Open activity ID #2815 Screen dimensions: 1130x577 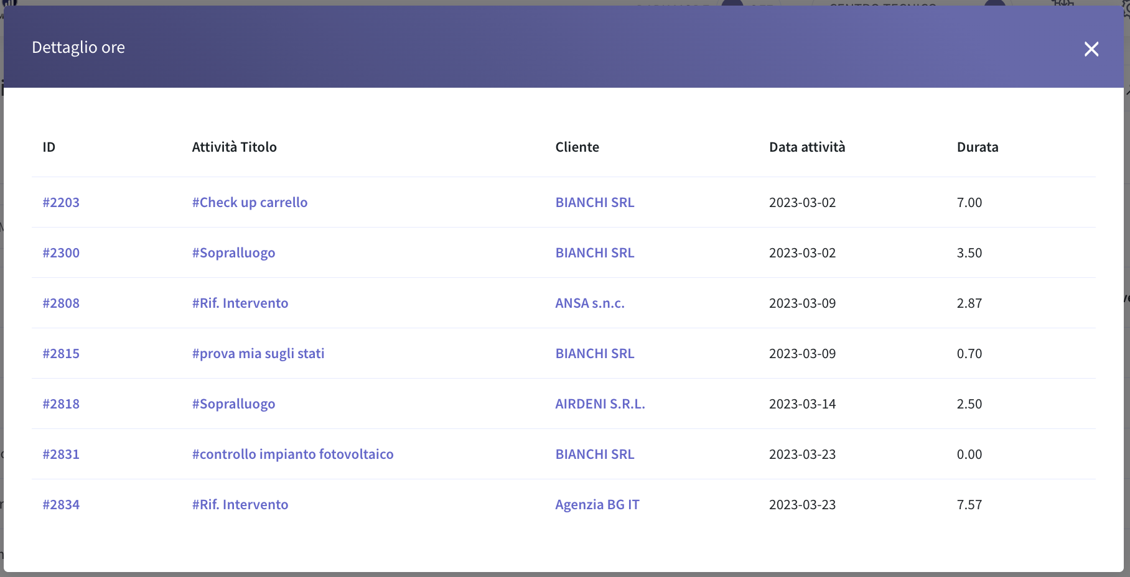pyautogui.click(x=61, y=354)
